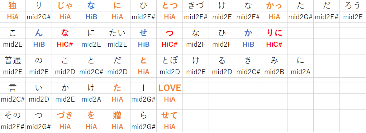366x133 pixels.
Task: Click mid2E note beneath ろう
Action: pyautogui.click(x=353, y=17)
